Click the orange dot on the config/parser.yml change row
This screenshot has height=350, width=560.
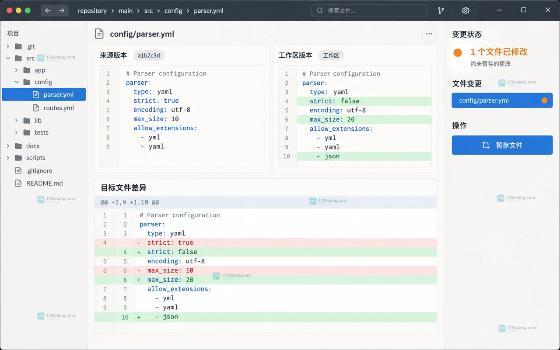tap(544, 100)
